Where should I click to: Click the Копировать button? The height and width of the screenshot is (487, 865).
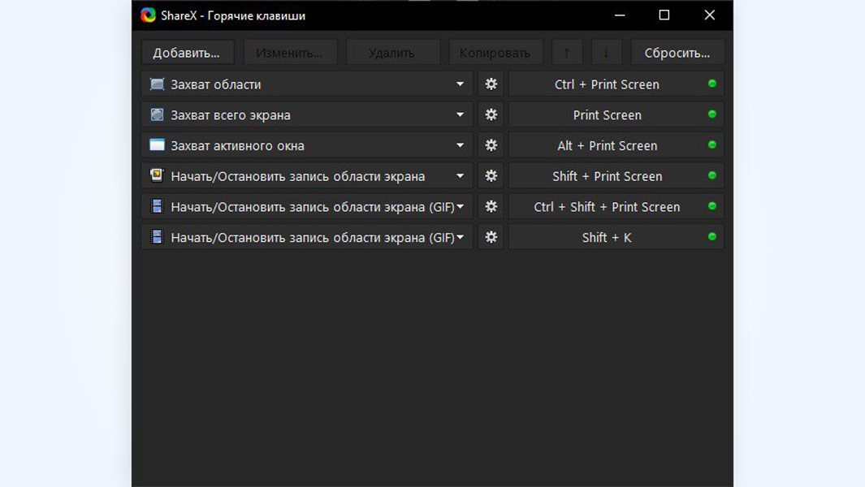[495, 53]
